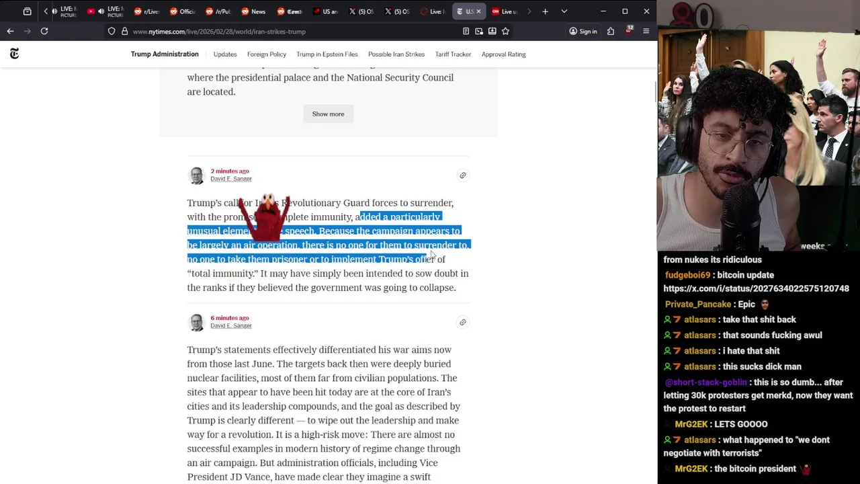Switch to the CNN Live updates tab

coord(505,11)
